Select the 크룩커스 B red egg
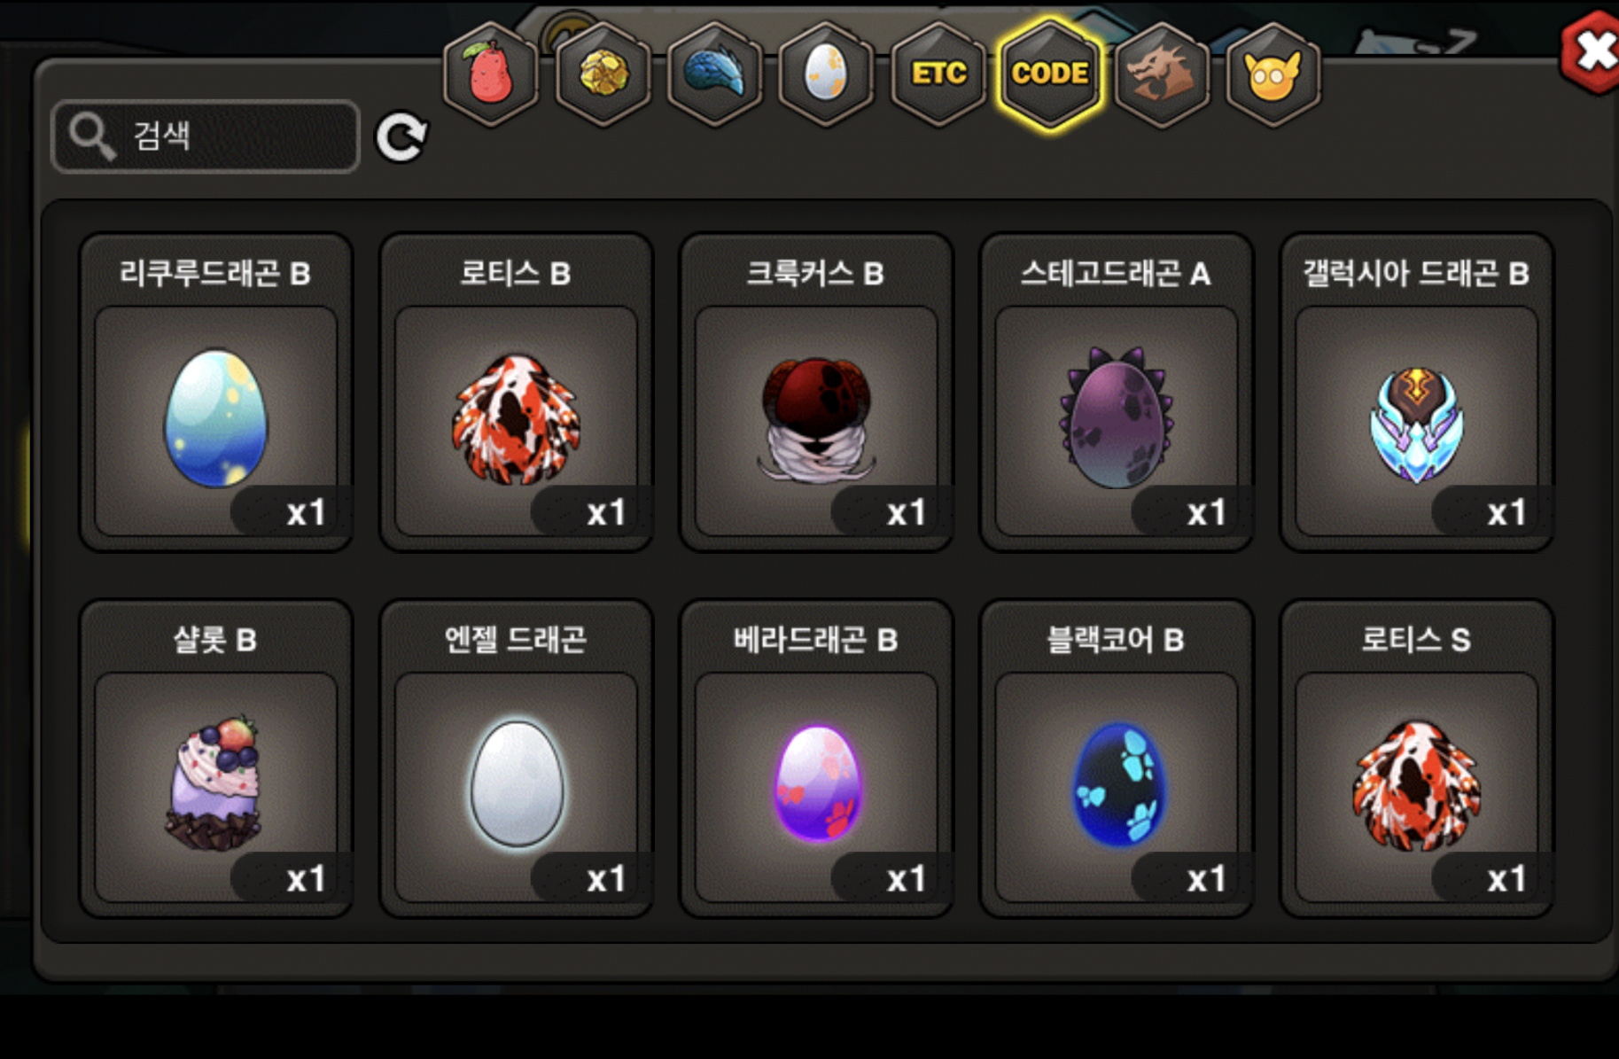The width and height of the screenshot is (1619, 1059). 816,393
